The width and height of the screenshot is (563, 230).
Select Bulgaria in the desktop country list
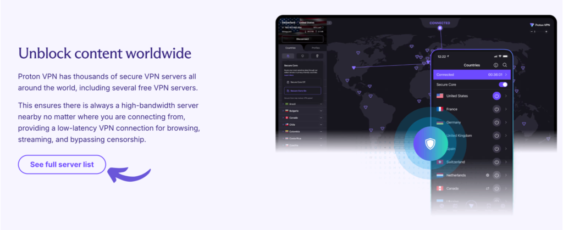(x=302, y=111)
